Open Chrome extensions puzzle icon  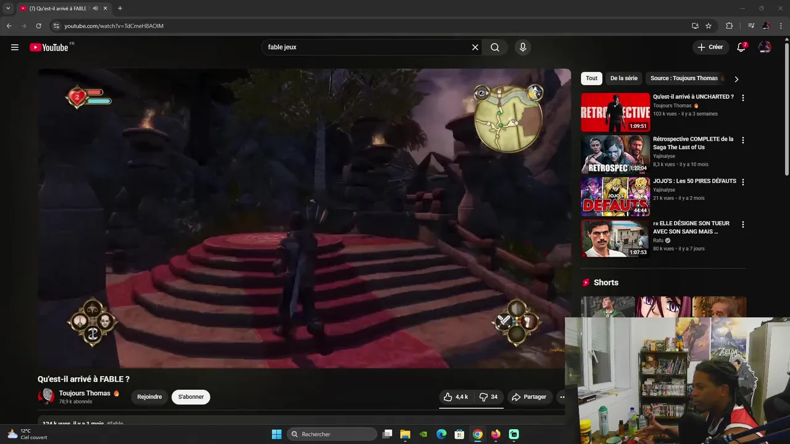(x=729, y=26)
